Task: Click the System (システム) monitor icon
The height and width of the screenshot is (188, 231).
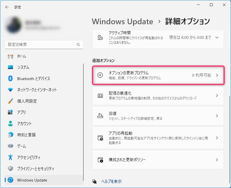Action: pyautogui.click(x=10, y=67)
